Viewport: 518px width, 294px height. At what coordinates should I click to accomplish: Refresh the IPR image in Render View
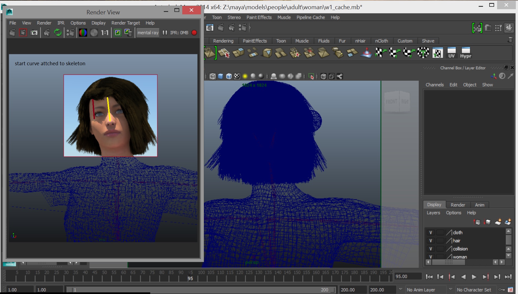coord(58,33)
